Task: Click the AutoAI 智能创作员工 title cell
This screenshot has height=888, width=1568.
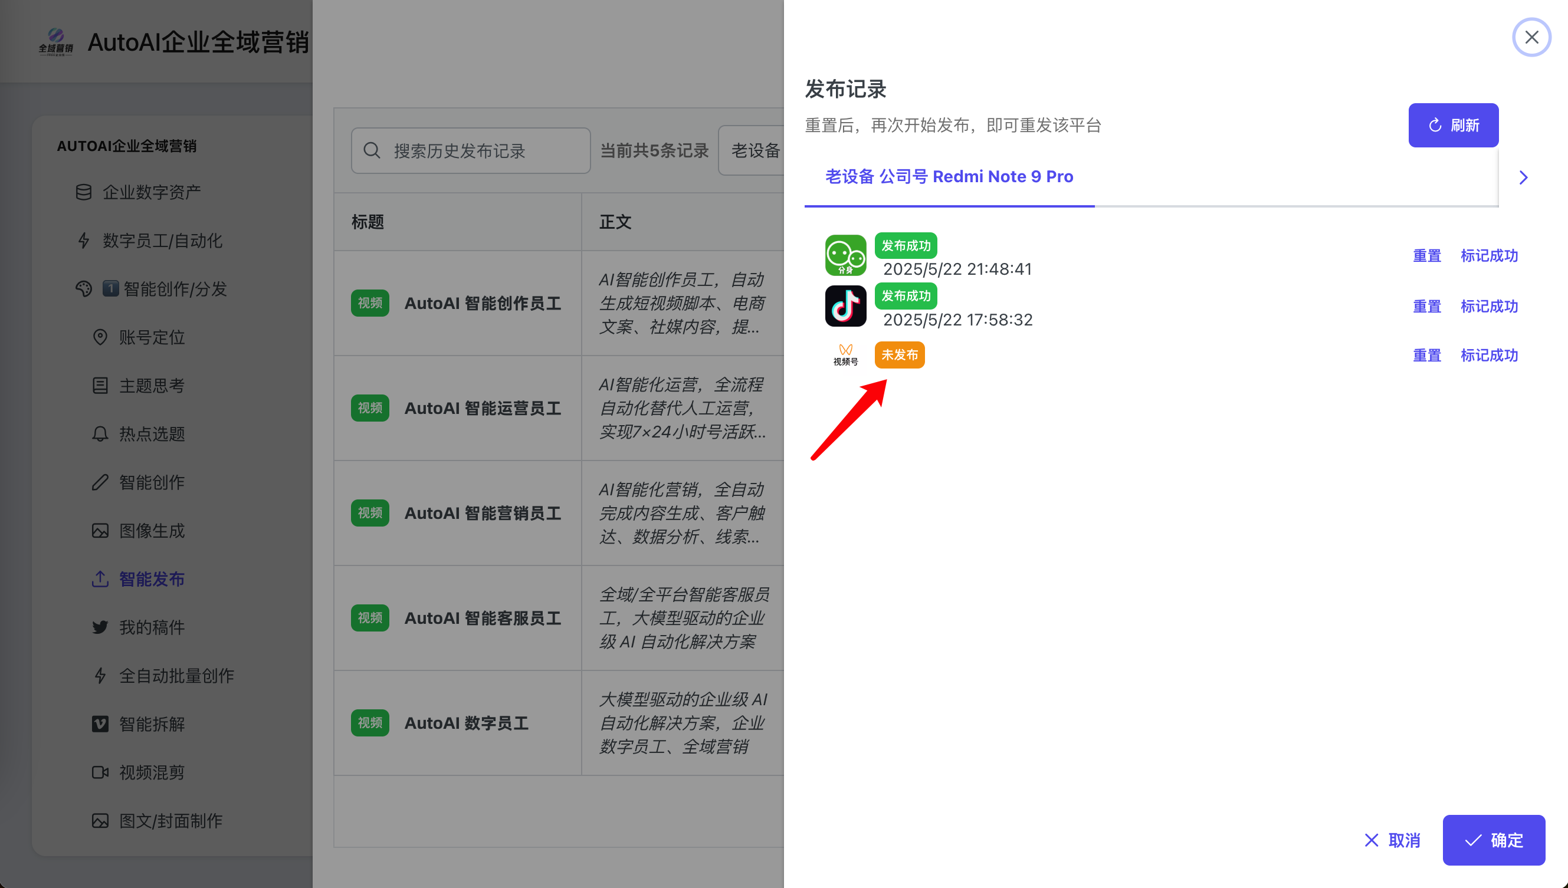Action: (x=458, y=303)
